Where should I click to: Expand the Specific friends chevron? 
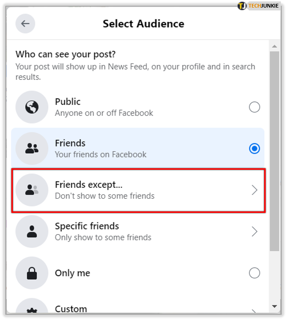(255, 231)
